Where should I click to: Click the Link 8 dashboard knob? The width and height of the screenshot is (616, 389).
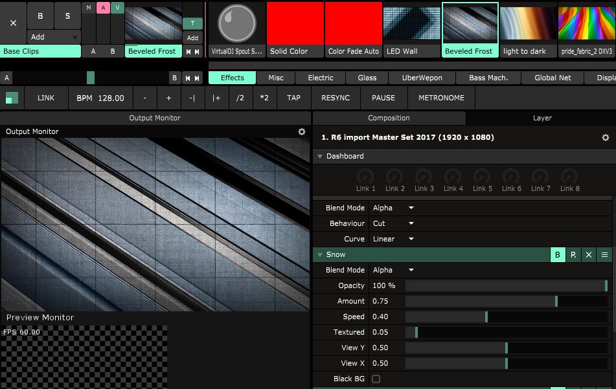(x=569, y=177)
